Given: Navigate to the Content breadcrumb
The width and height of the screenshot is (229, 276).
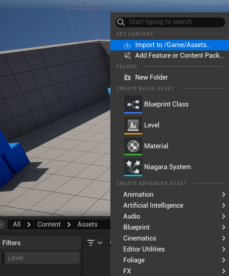Looking at the screenshot, I should point(49,225).
